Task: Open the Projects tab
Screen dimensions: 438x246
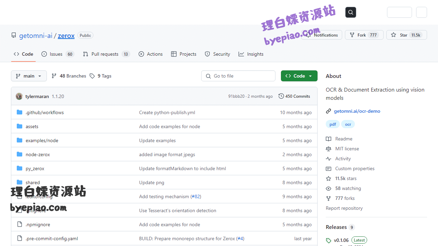Action: [184, 54]
